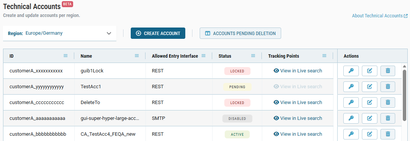Click the Actions column header
410x141 pixels.
click(x=372, y=56)
